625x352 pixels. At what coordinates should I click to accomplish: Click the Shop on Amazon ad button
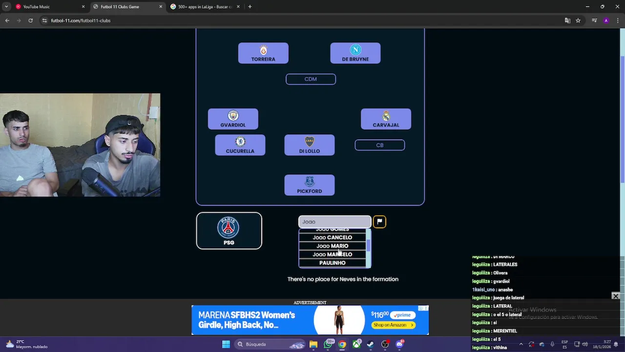[394, 325]
